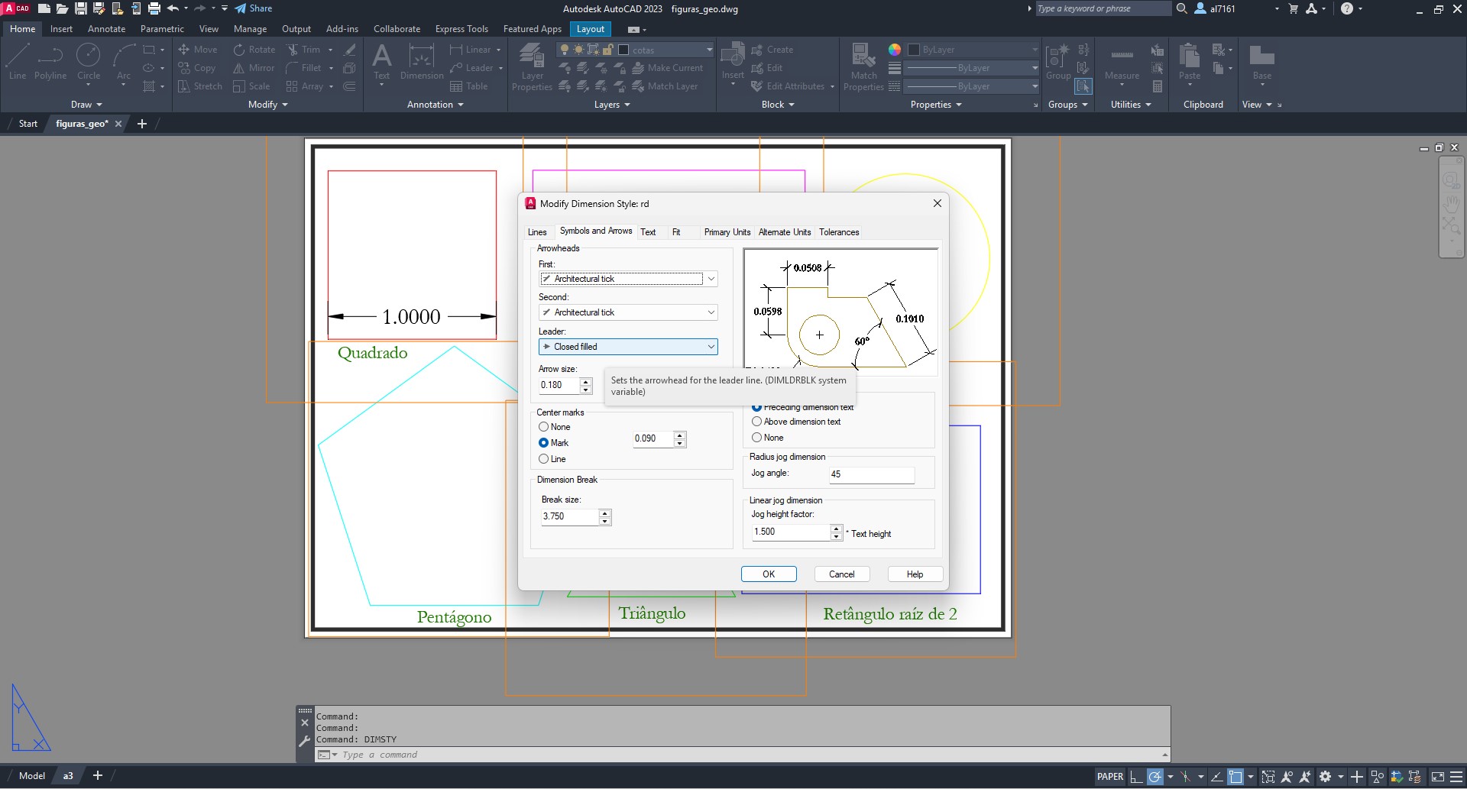Switch to the Primary Units tab

click(x=727, y=232)
